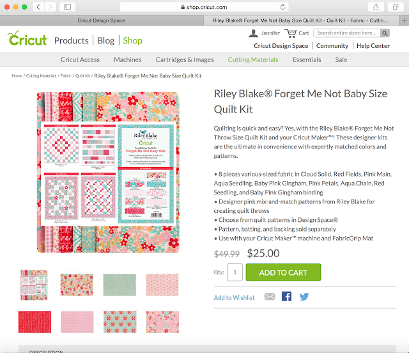
Task: Go back to the previous page
Action: (x=38, y=7)
